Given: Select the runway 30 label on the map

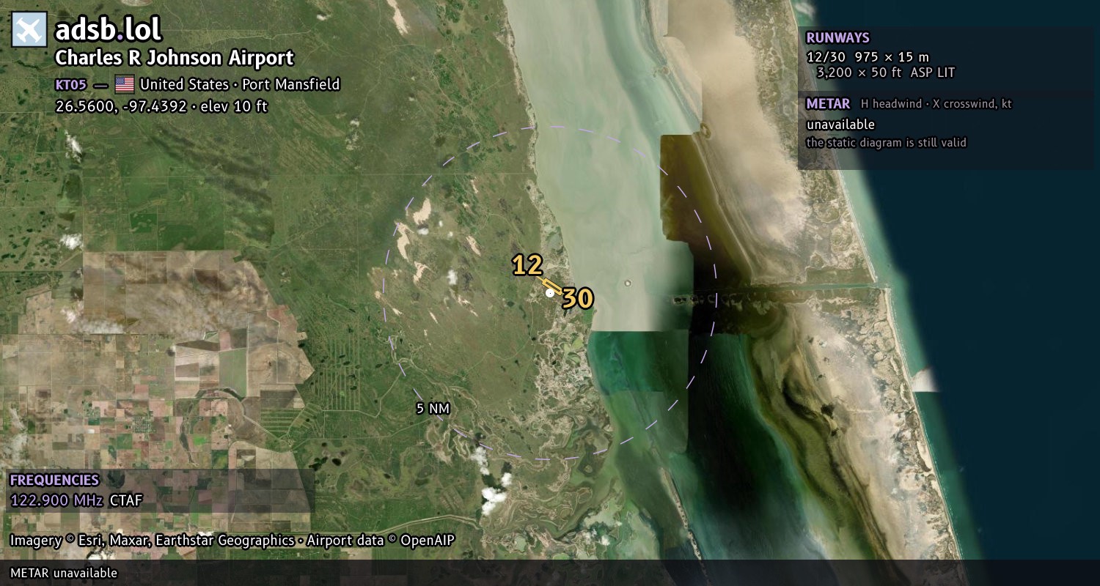Looking at the screenshot, I should (578, 299).
